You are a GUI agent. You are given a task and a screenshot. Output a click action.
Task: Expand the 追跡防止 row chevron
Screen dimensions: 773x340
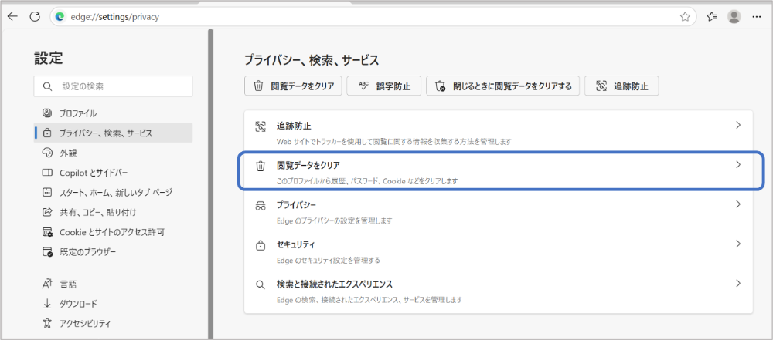click(738, 125)
